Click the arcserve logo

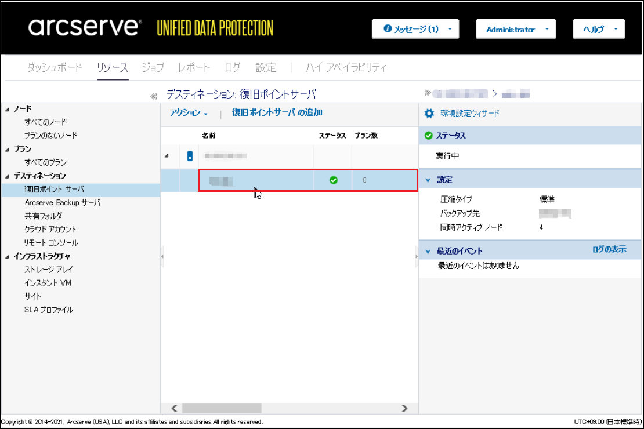coord(84,28)
